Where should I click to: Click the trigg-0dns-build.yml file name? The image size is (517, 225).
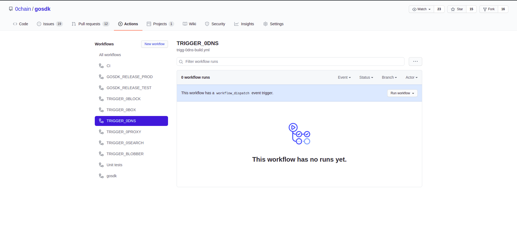pos(193,50)
